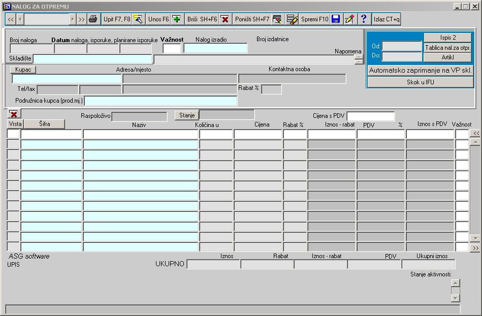Click the Ukupni iznos total field

pyautogui.click(x=428, y=264)
